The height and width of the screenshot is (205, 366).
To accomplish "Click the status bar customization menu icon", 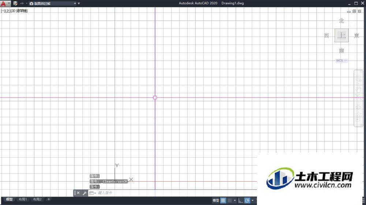I will click(363, 200).
